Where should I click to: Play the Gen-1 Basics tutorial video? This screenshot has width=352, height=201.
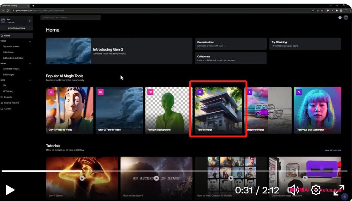(82, 178)
